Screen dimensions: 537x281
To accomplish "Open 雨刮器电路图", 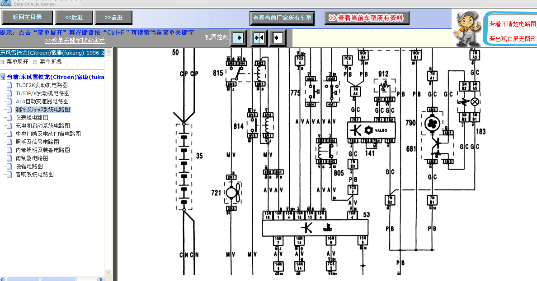I will 32,158.
